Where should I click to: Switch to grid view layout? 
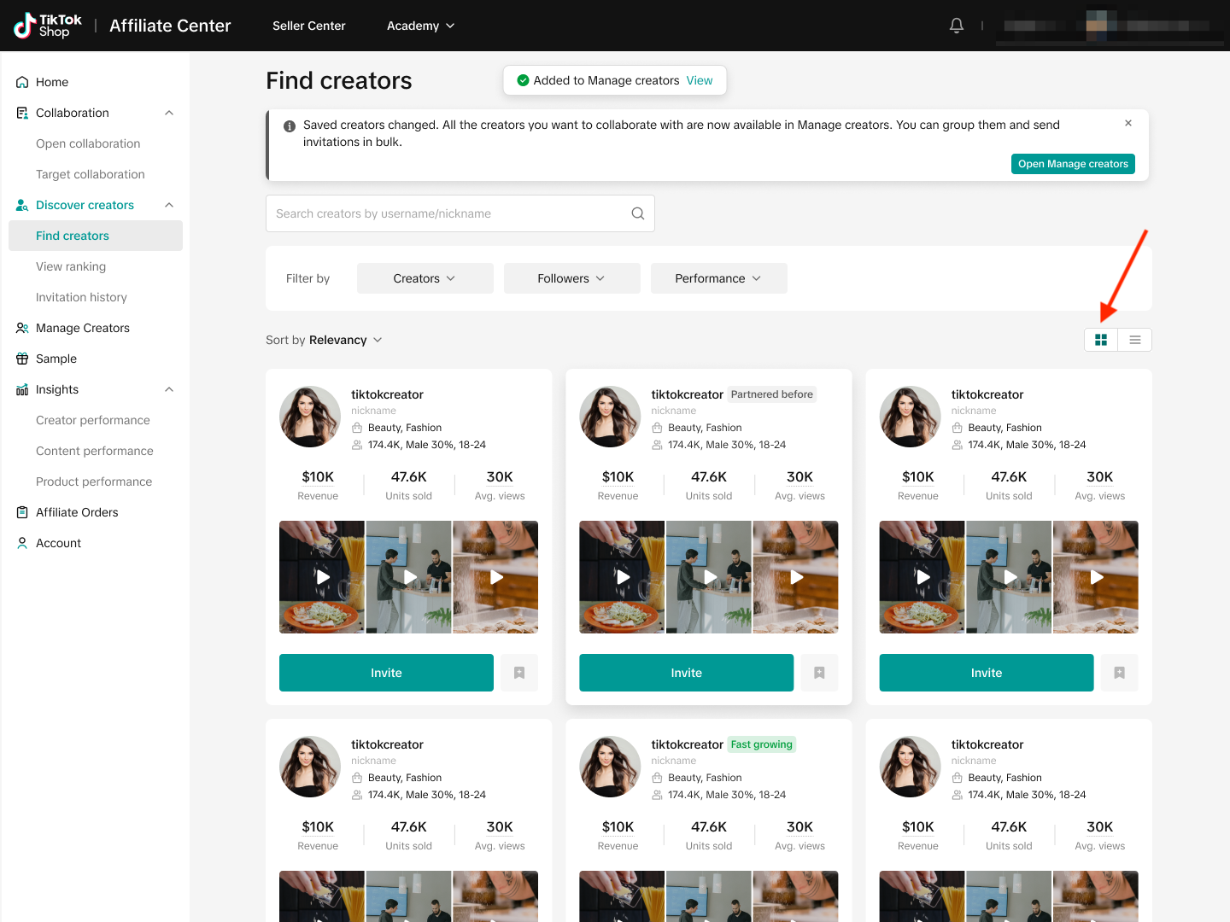pyautogui.click(x=1101, y=340)
